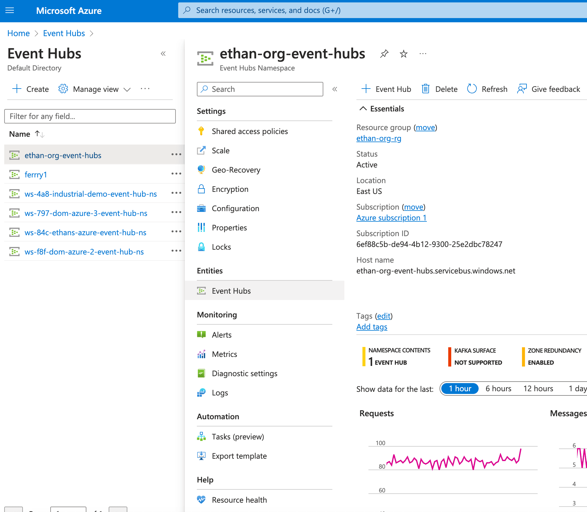The height and width of the screenshot is (512, 587).
Task: Select ws-f8f-dom-azure-2-event-hub-ns namespace
Action: (x=84, y=252)
